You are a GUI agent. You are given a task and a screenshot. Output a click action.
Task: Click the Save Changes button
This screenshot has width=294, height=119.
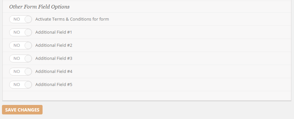(x=22, y=110)
